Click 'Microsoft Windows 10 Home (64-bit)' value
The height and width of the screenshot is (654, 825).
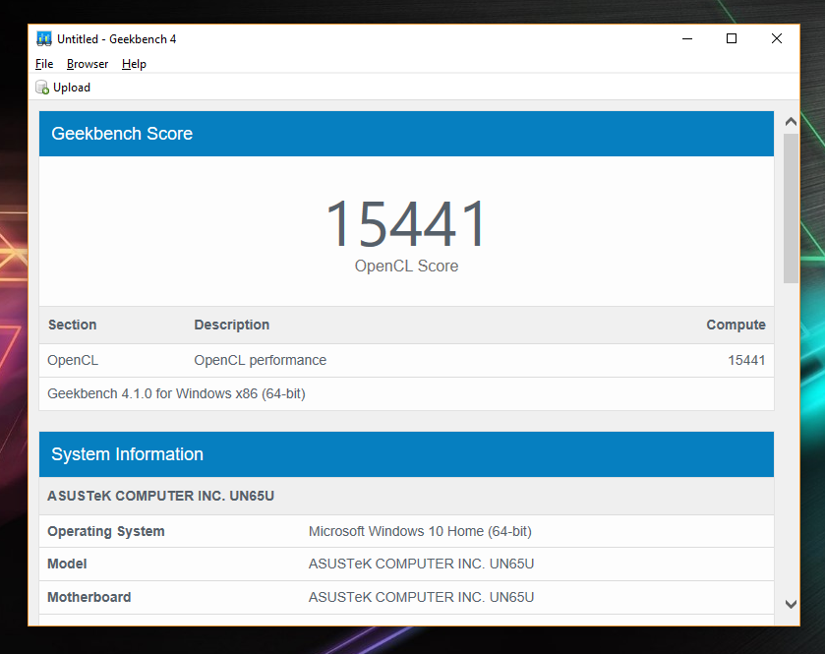(420, 531)
